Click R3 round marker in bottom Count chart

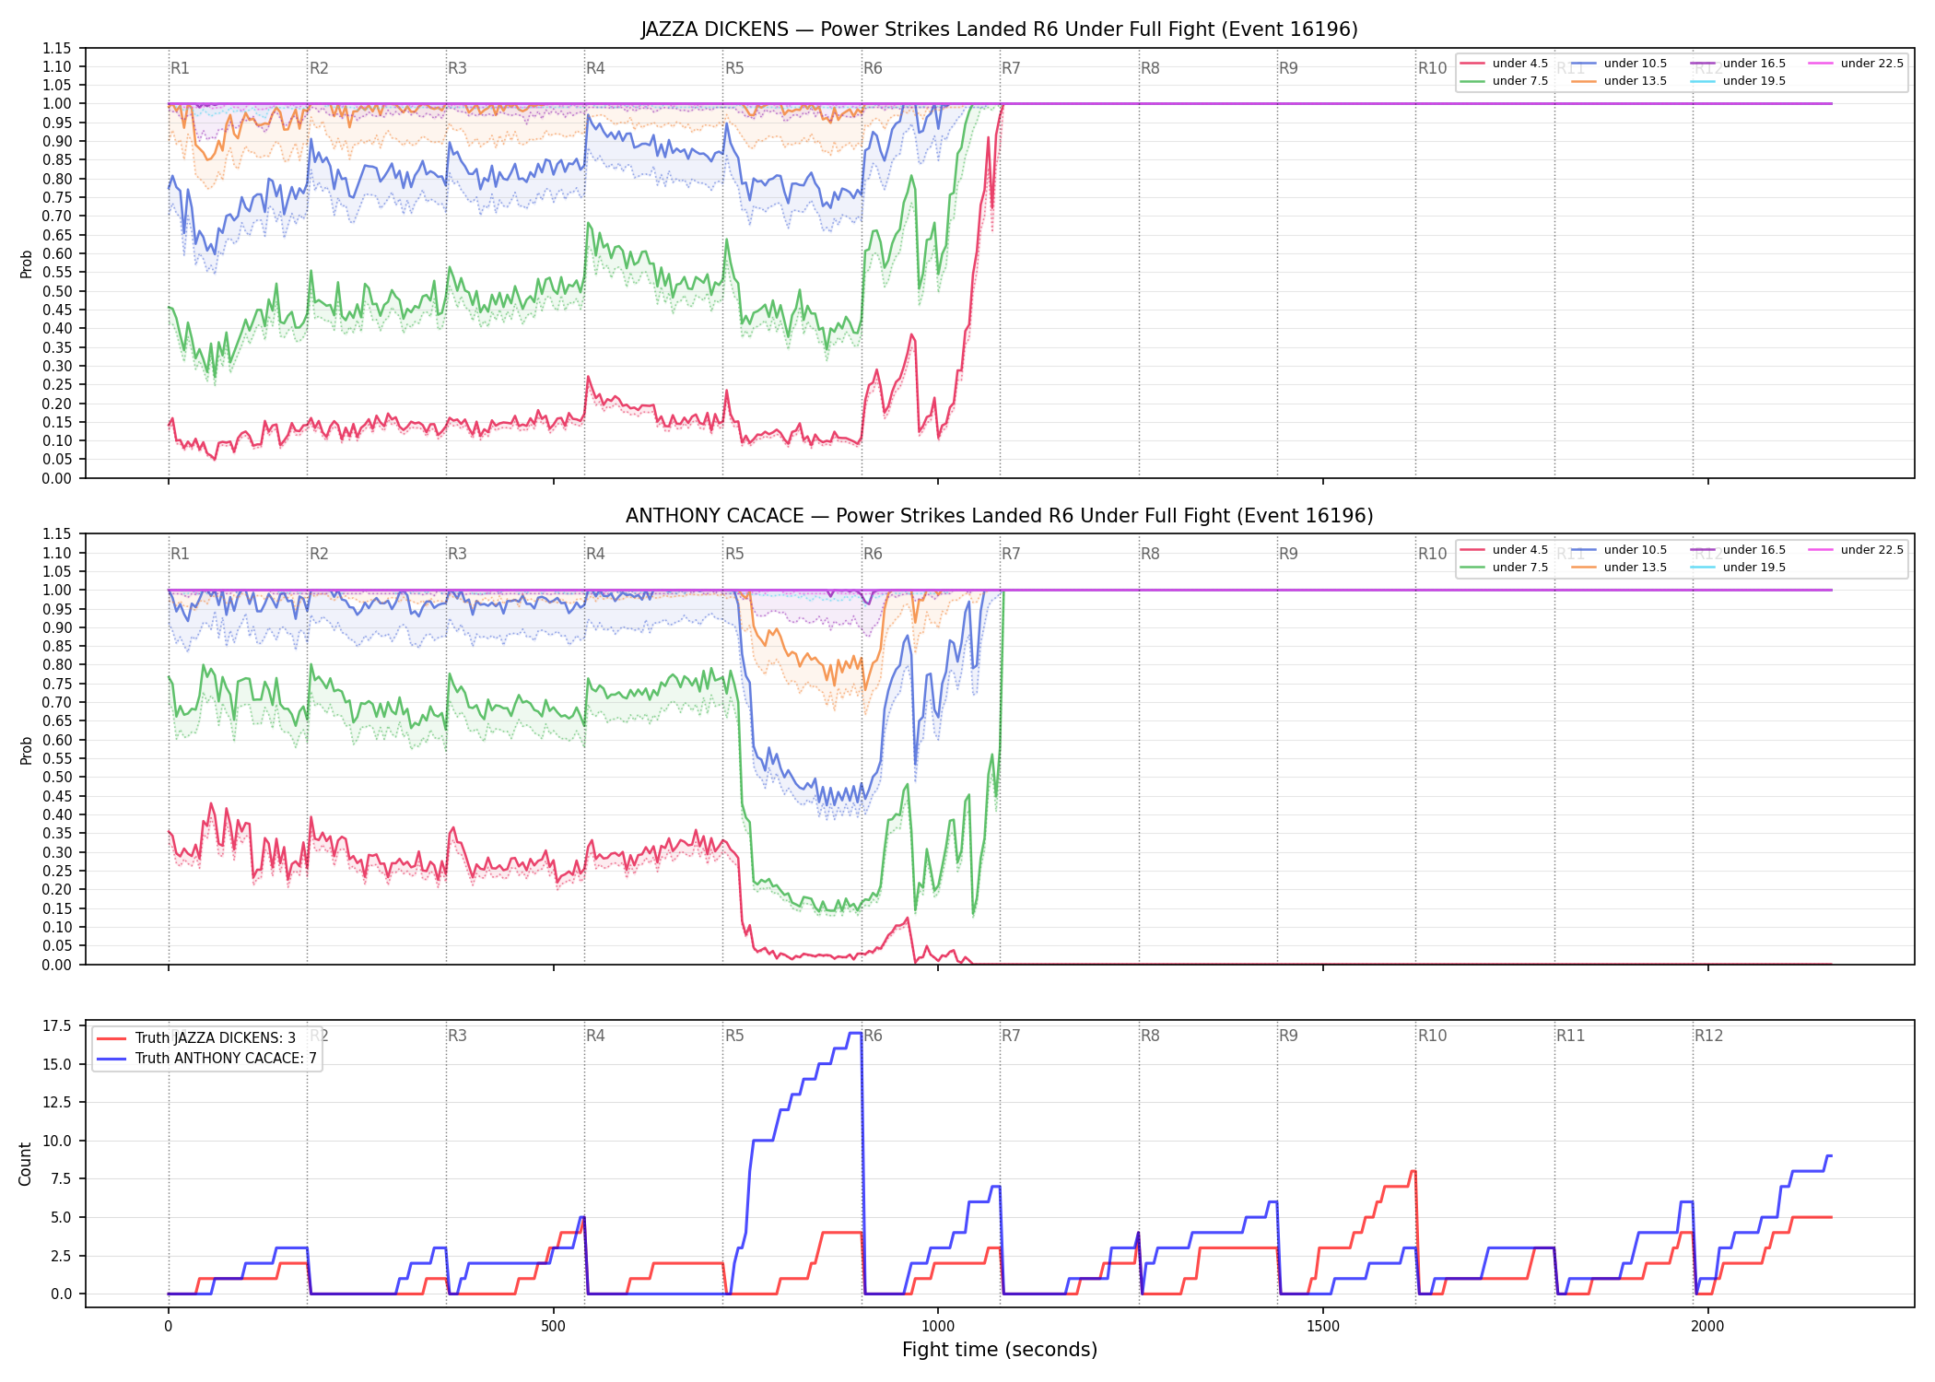tap(457, 1036)
